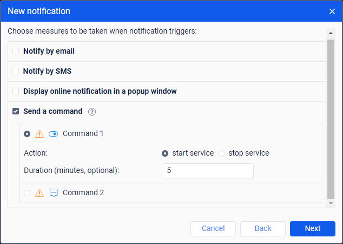343x244 pixels.
Task: Tick the Notify by SMS checkbox
Action: click(x=16, y=71)
